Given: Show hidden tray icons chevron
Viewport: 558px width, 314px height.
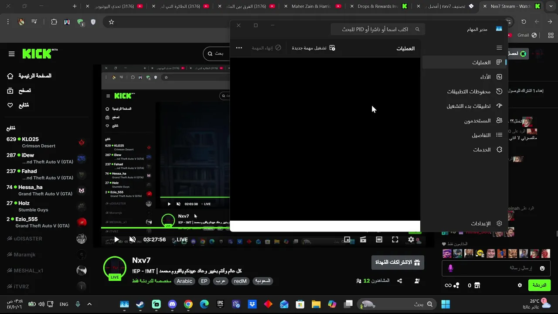Looking at the screenshot, I should point(89,304).
